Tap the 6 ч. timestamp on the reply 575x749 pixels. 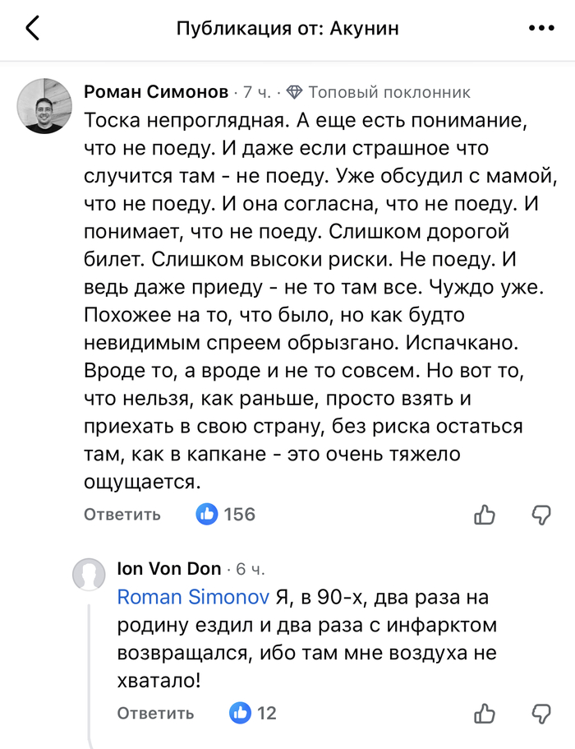[x=251, y=569]
